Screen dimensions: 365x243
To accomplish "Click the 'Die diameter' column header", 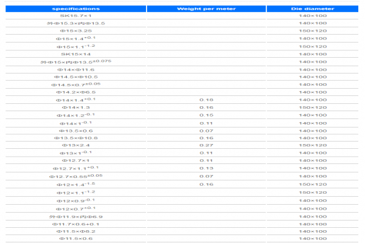I will (313, 9).
